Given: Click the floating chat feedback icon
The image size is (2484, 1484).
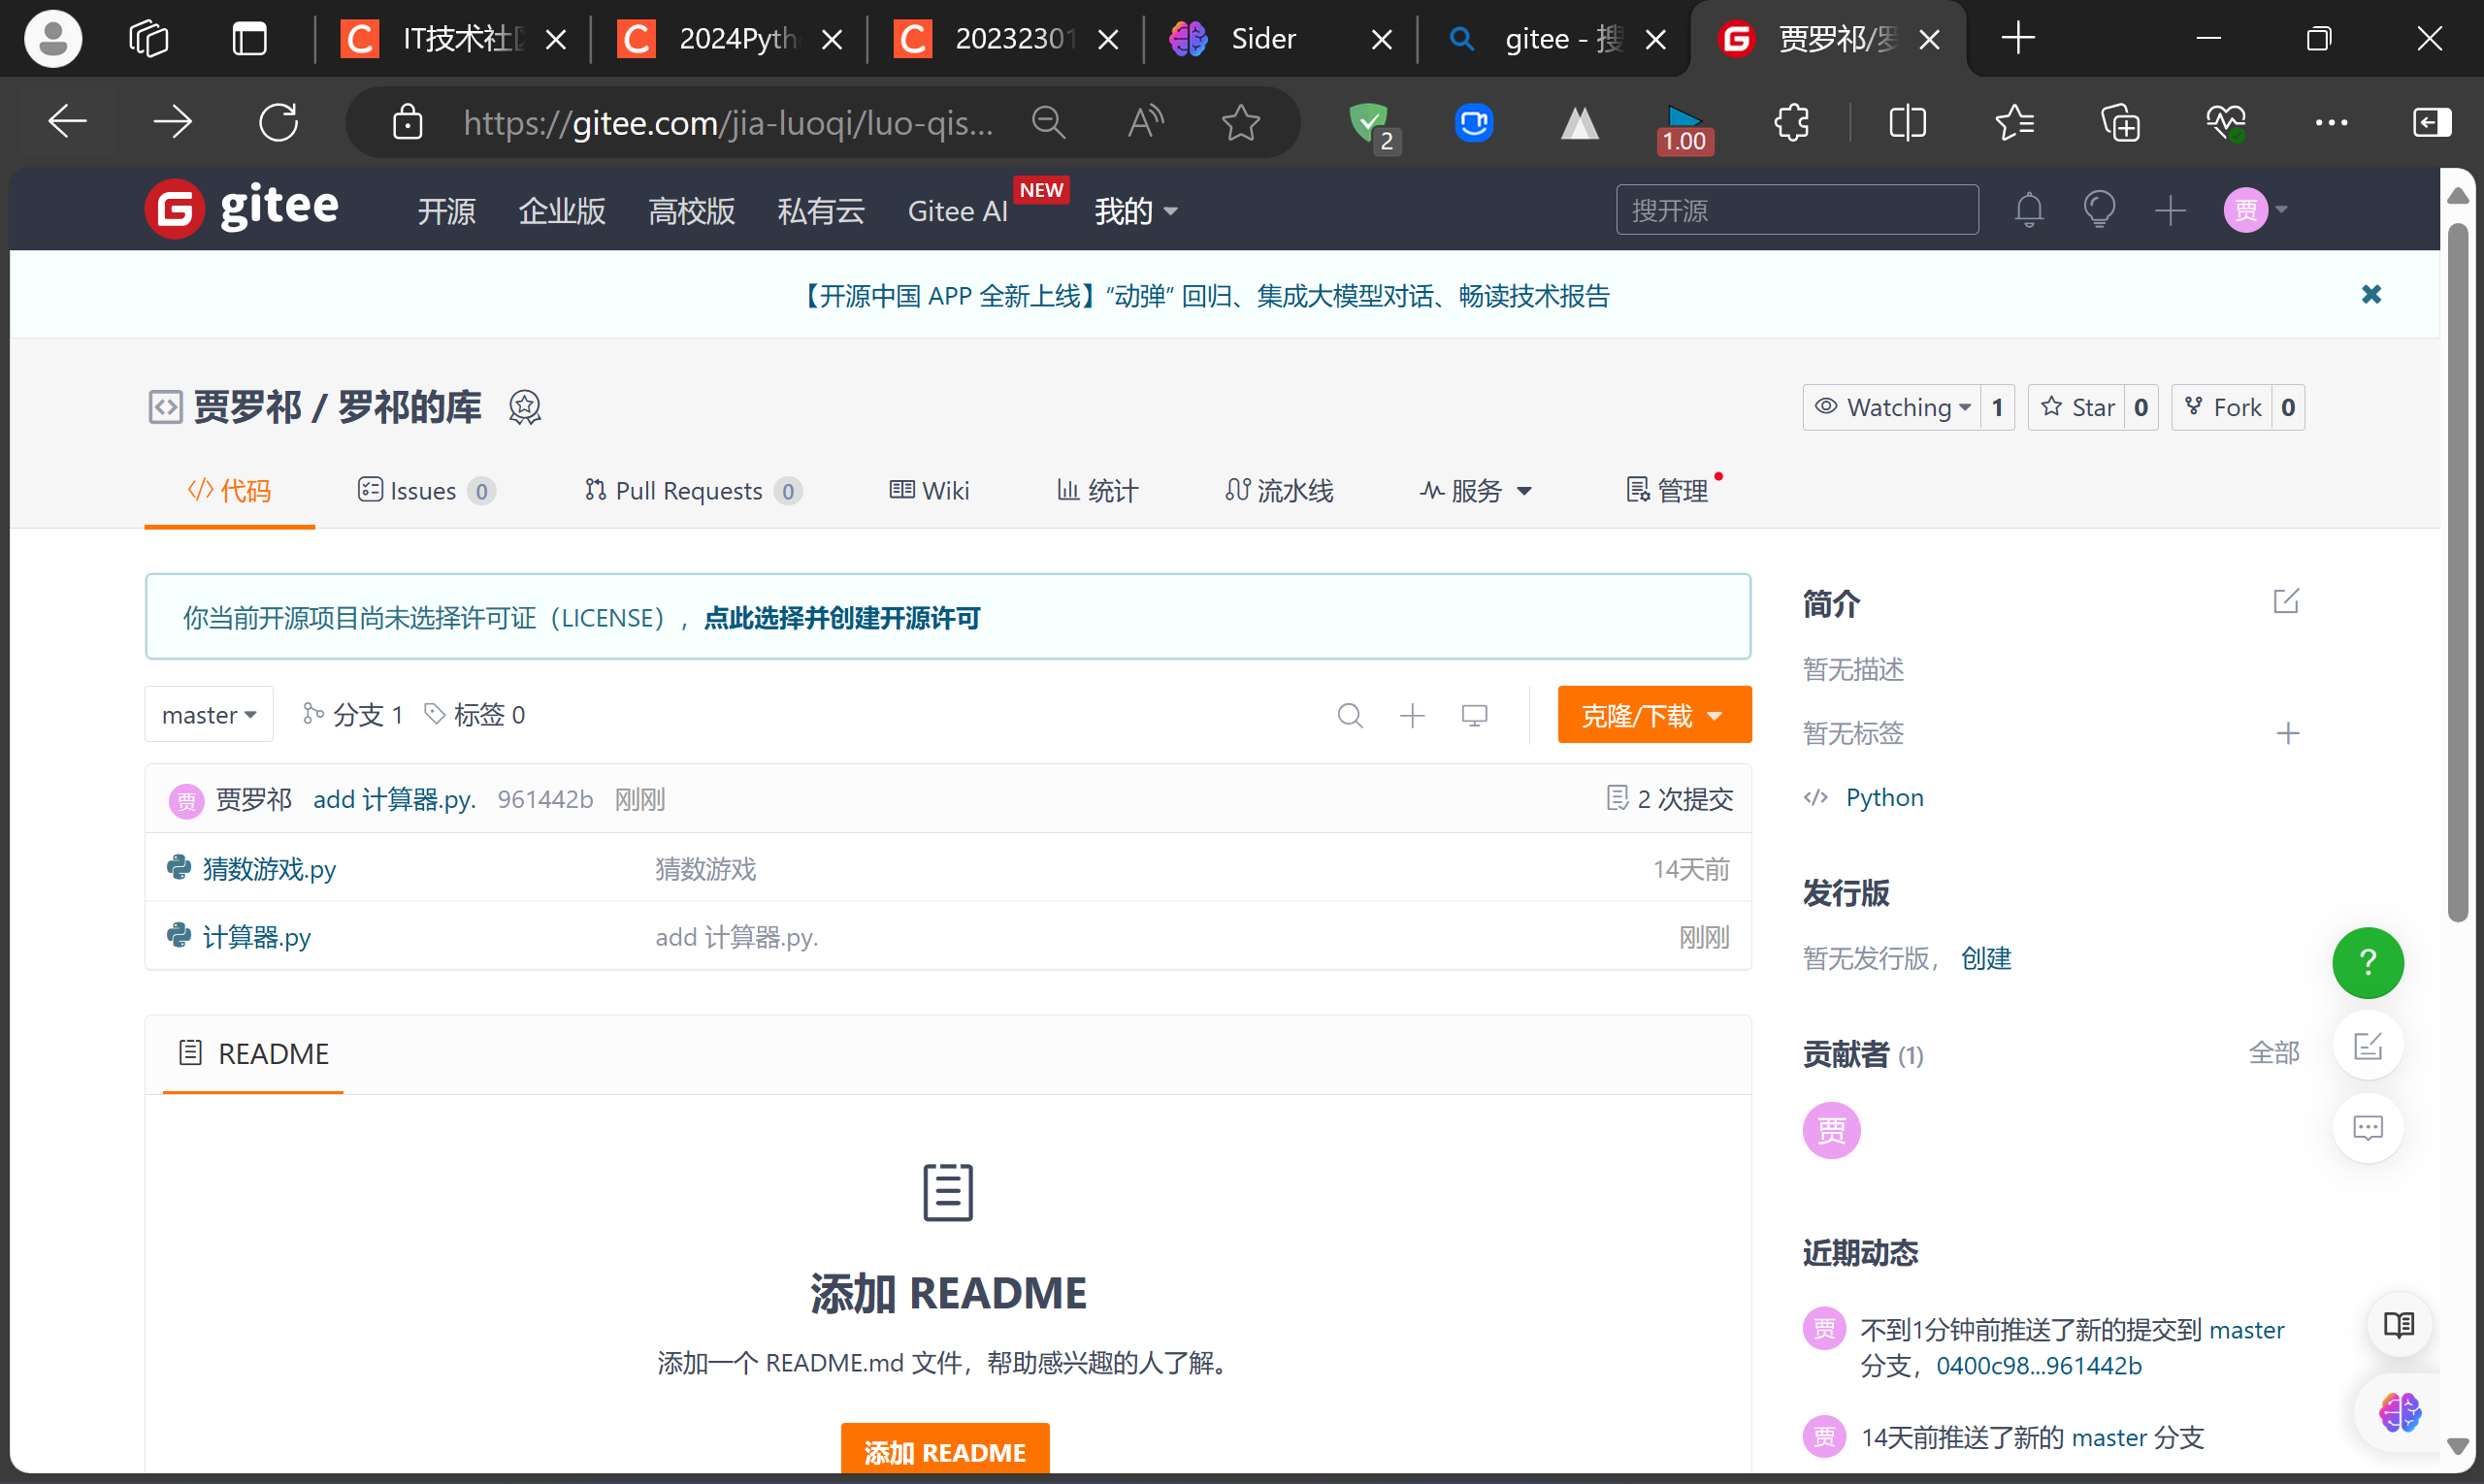Looking at the screenshot, I should [2367, 1128].
